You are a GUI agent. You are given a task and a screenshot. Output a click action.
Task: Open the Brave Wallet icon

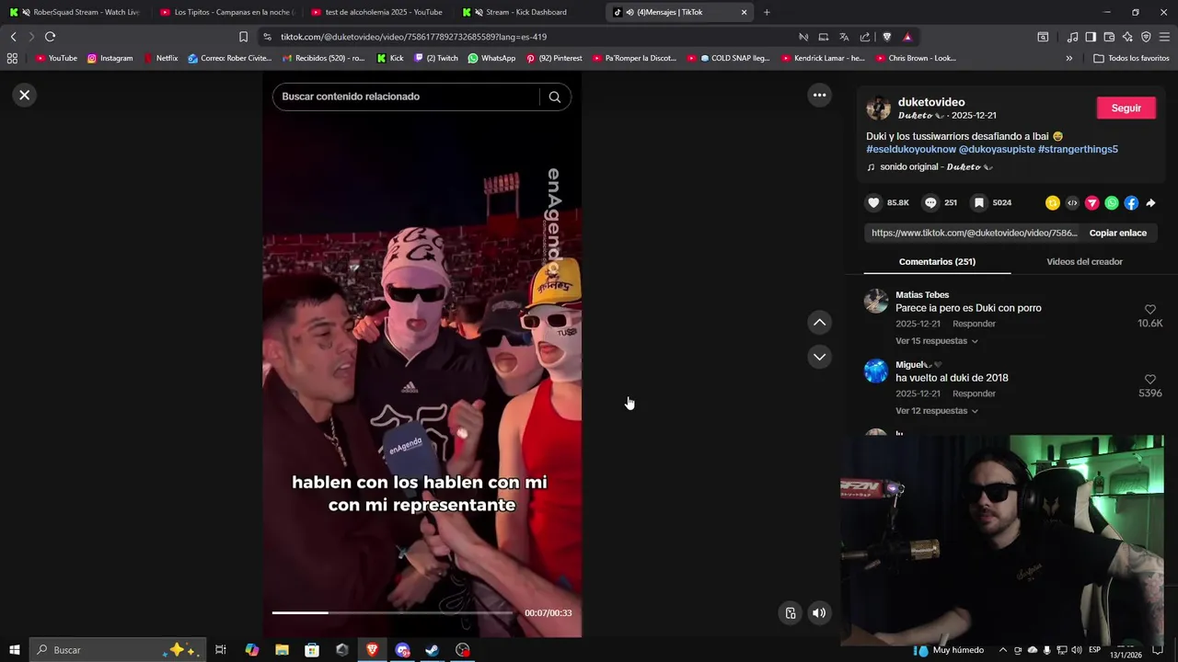coord(1109,37)
